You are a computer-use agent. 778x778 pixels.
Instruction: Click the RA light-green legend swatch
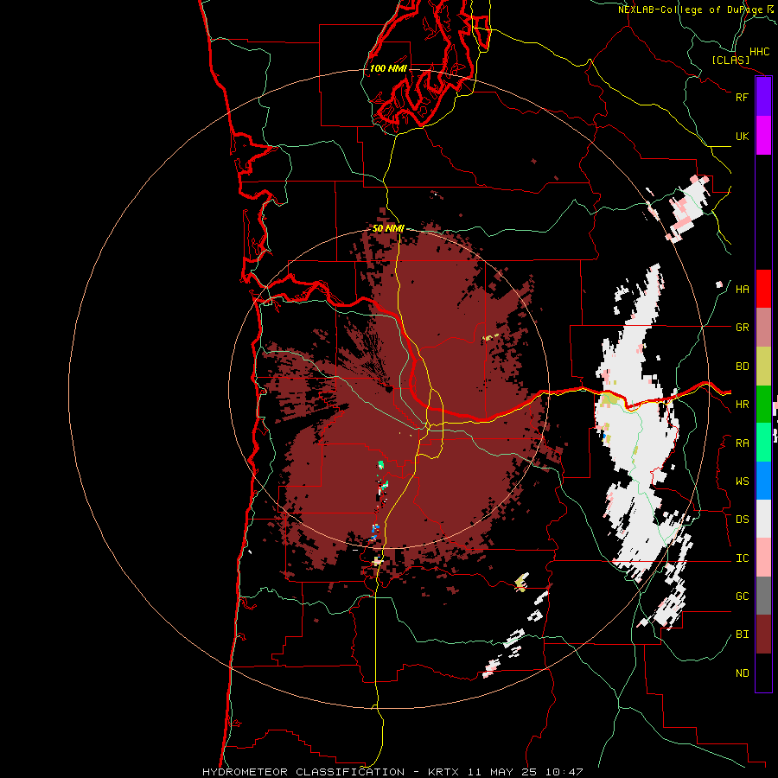763,443
